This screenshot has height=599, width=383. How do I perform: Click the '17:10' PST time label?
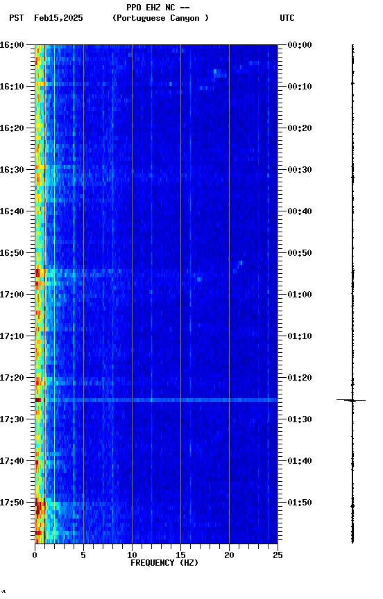coord(12,336)
